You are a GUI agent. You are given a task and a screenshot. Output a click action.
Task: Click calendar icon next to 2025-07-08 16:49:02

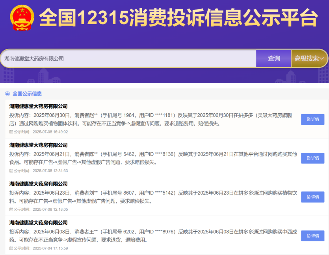coord(11,132)
